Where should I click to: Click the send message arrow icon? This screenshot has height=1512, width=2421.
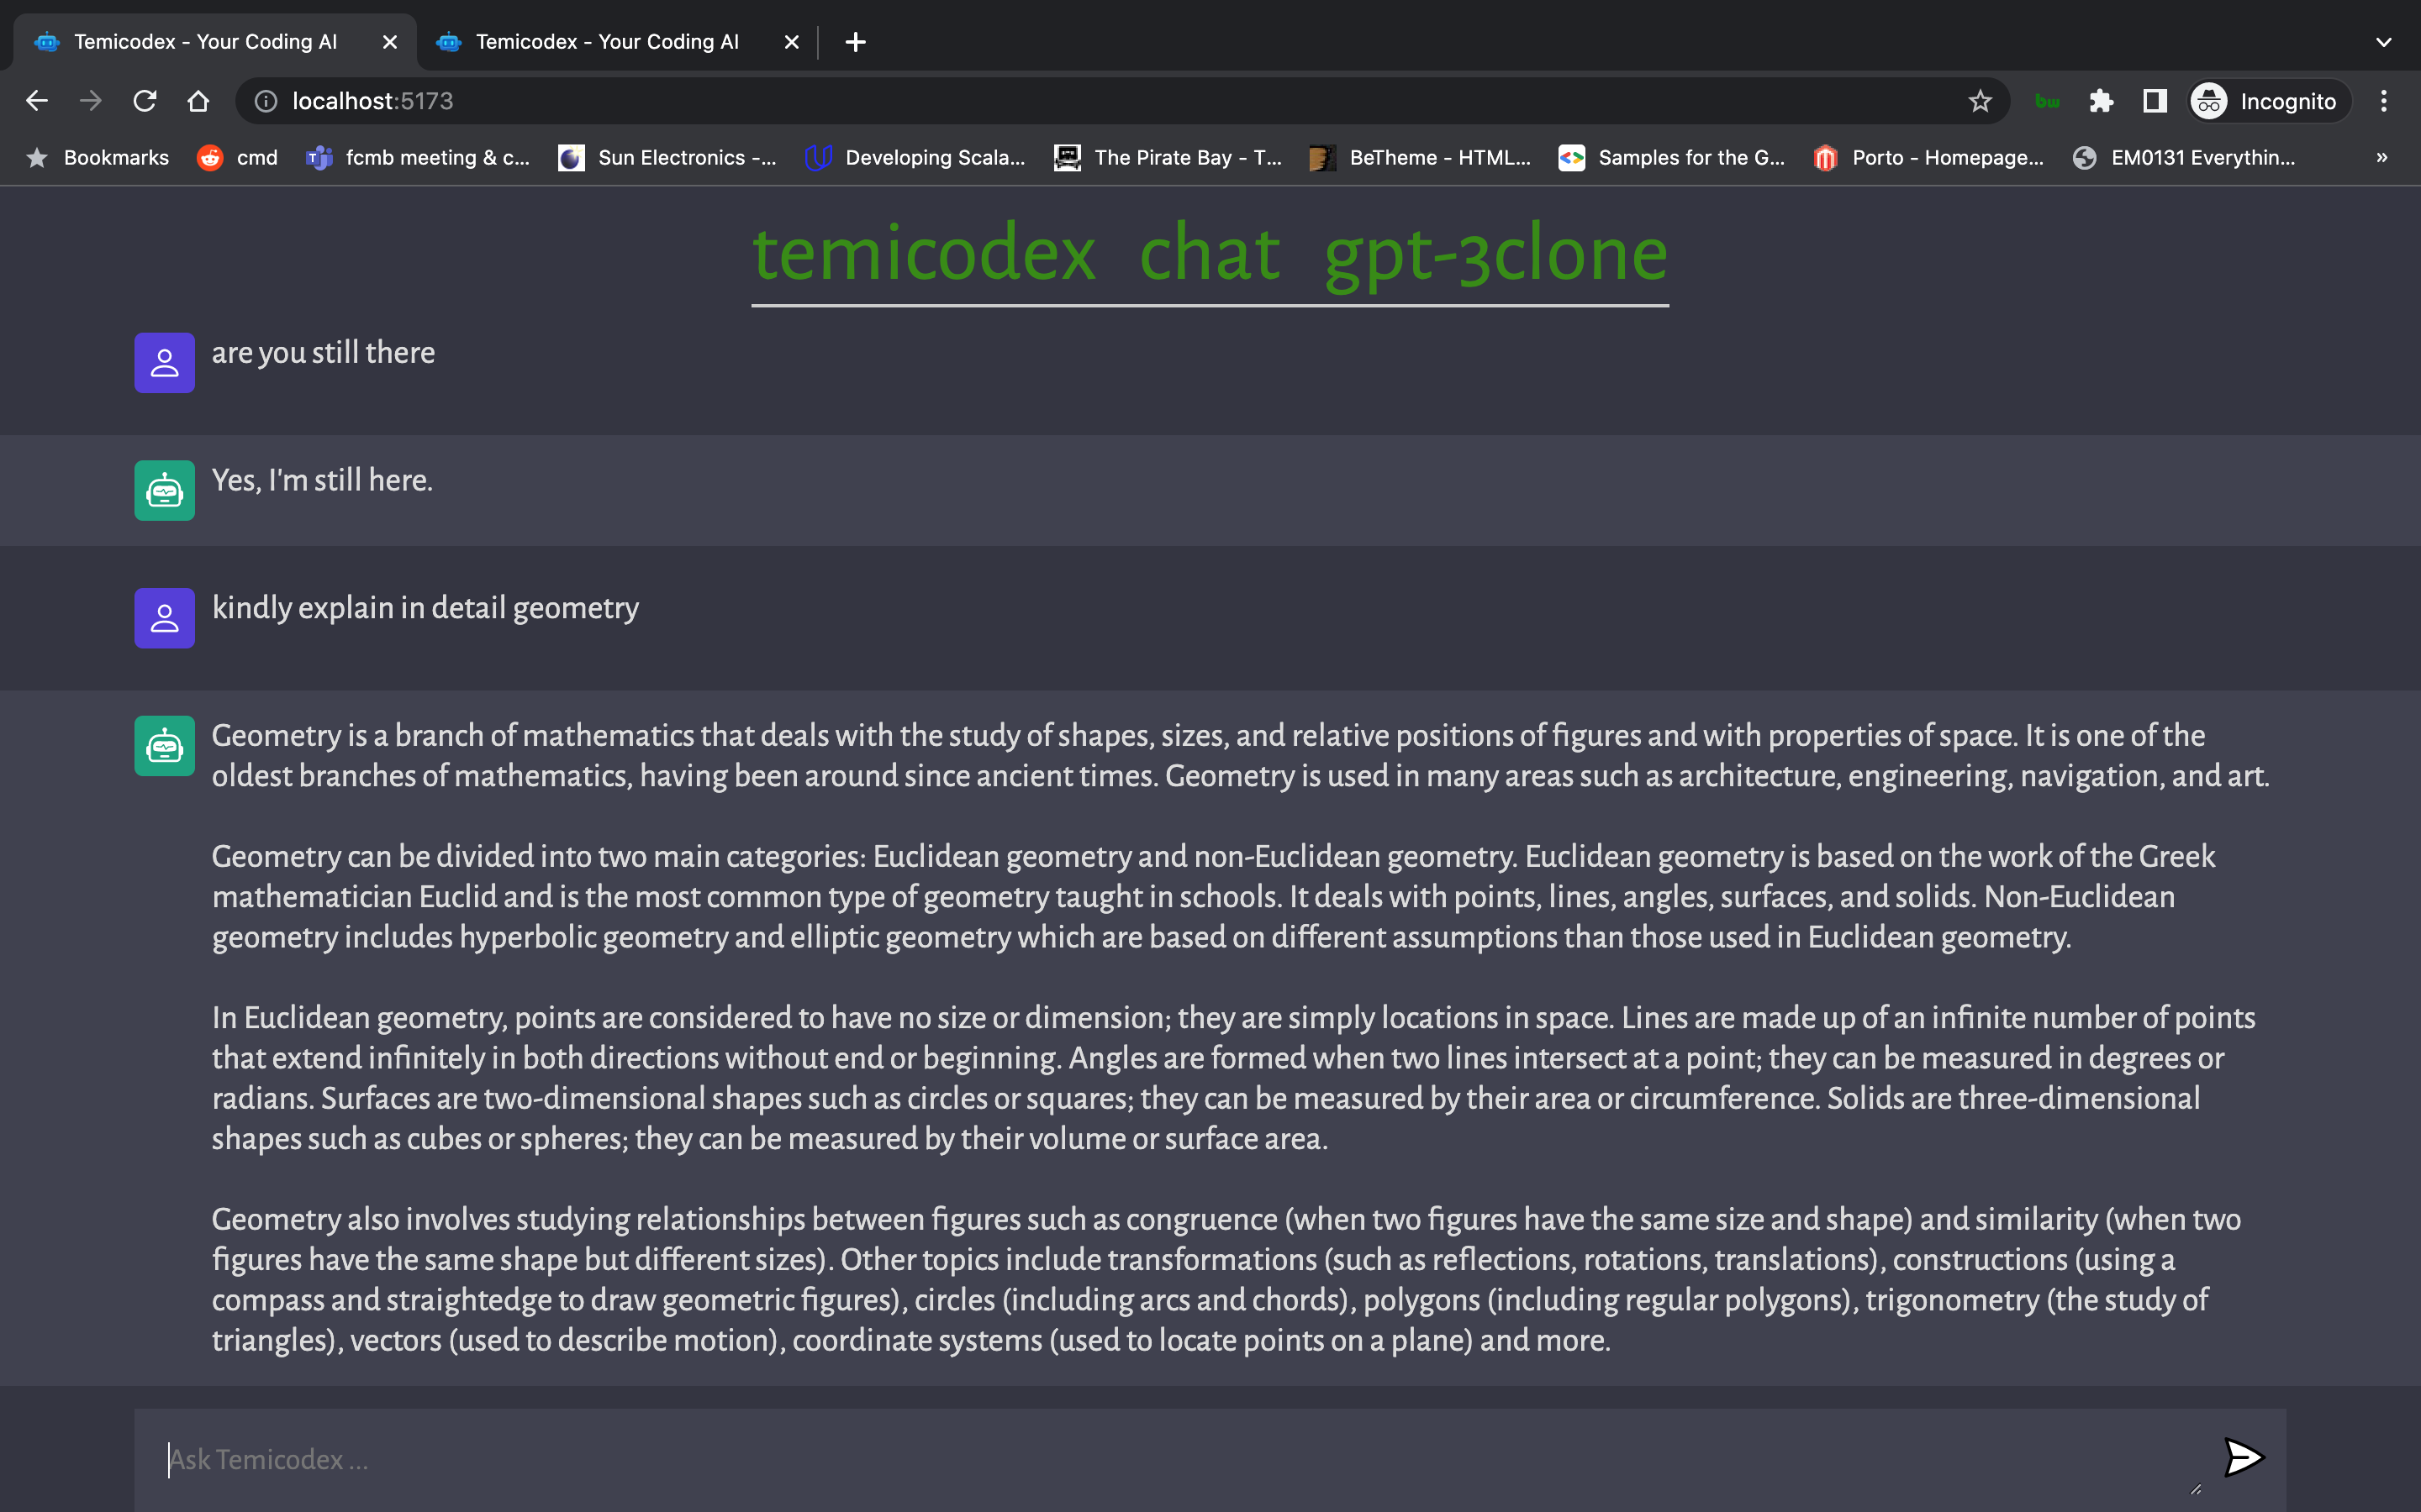tap(2242, 1457)
